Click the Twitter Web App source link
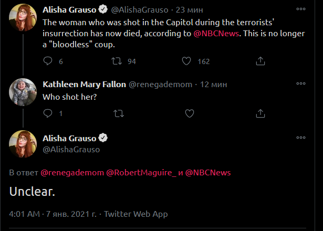This screenshot has height=231, width=323. 136,214
